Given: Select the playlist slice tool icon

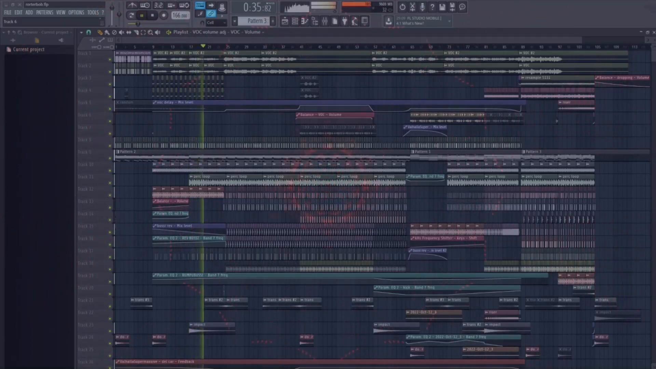Looking at the screenshot, I should [136, 32].
